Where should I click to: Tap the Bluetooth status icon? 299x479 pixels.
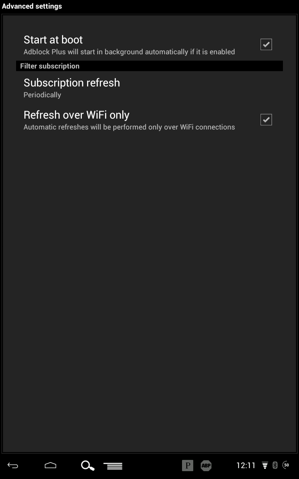click(x=275, y=466)
